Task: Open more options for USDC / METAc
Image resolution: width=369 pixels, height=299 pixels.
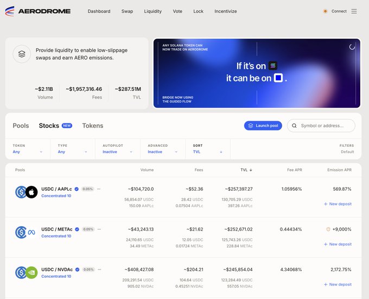Action: coord(99,229)
